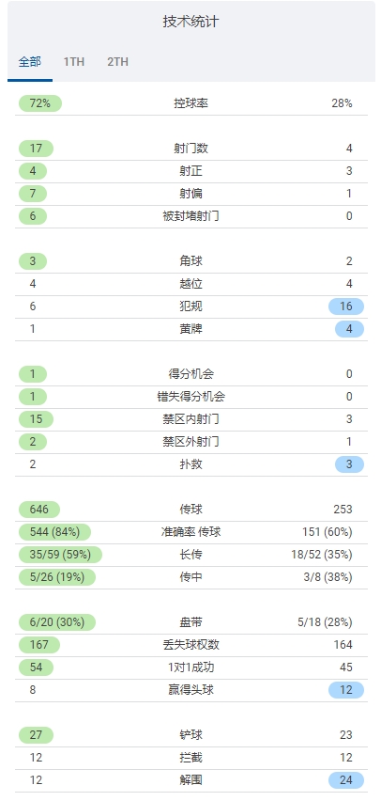The height and width of the screenshot is (801, 381).
Task: Click the 射正 row label
Action: [190, 171]
